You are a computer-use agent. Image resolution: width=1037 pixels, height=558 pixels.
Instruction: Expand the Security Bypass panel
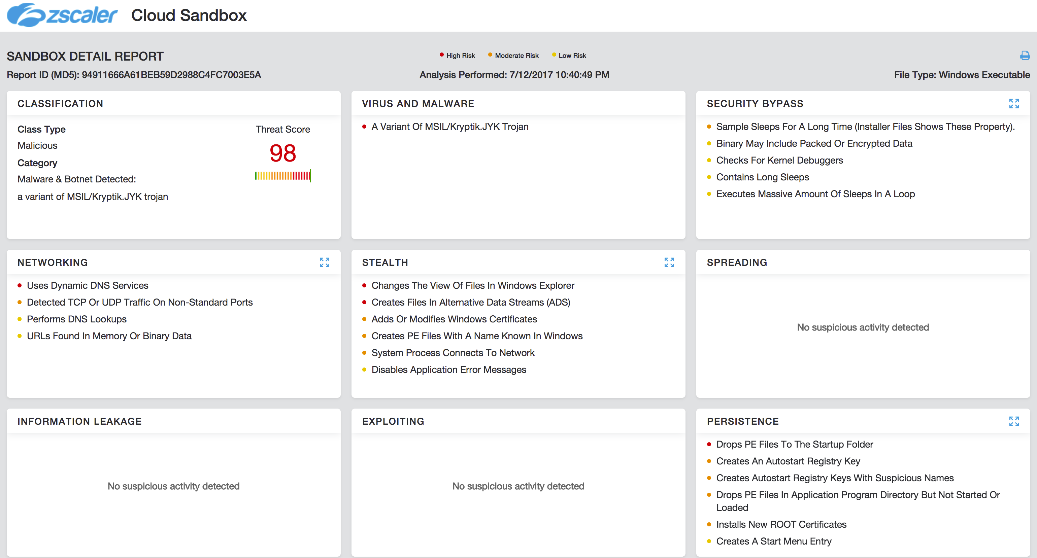coord(1014,104)
